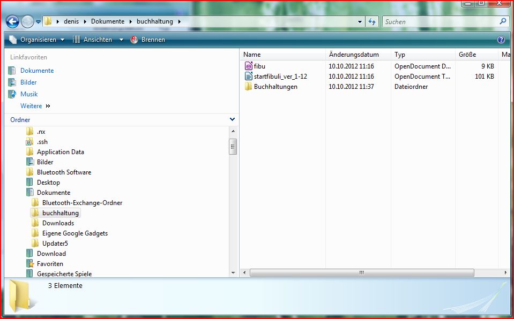Click the magnifier search icon
The image size is (514, 319).
(503, 21)
